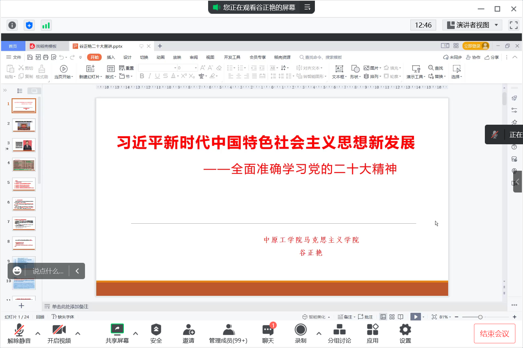Select the 格式刷 format painter

(x=41, y=72)
